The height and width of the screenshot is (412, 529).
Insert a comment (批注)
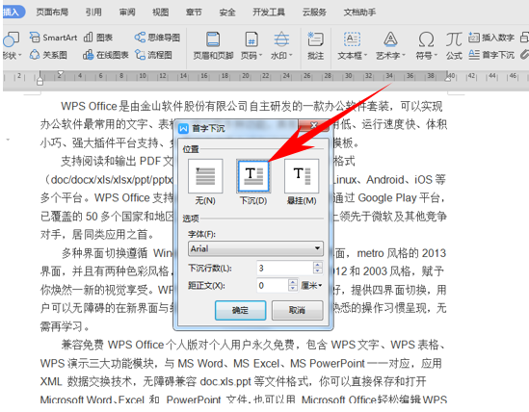(315, 46)
